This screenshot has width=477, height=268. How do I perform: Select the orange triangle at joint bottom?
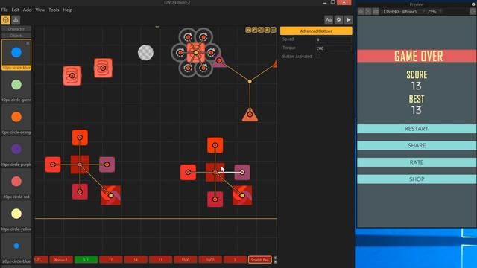[250, 115]
